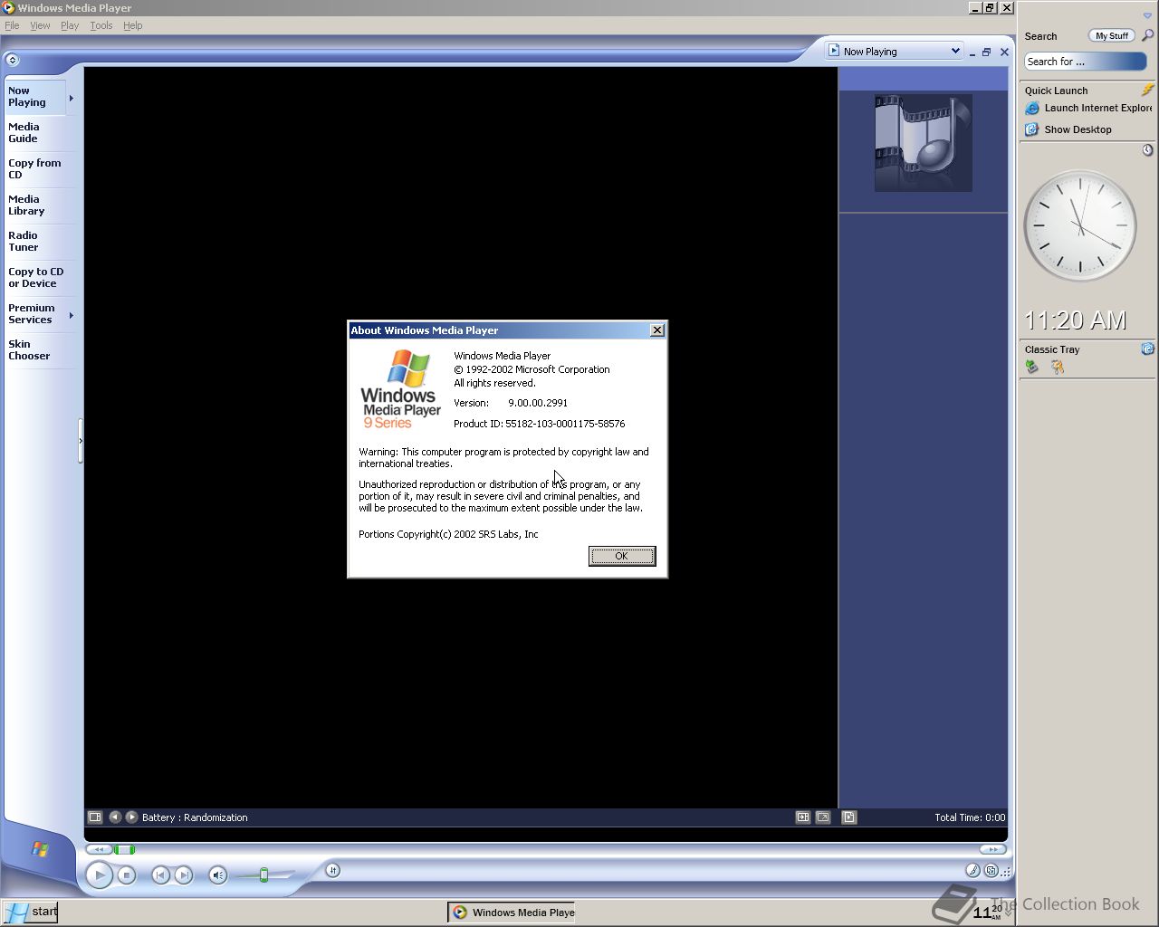The height and width of the screenshot is (927, 1159).
Task: Open the File menu
Action: click(12, 25)
